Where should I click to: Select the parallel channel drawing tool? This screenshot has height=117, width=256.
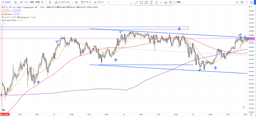(x=156, y=3)
